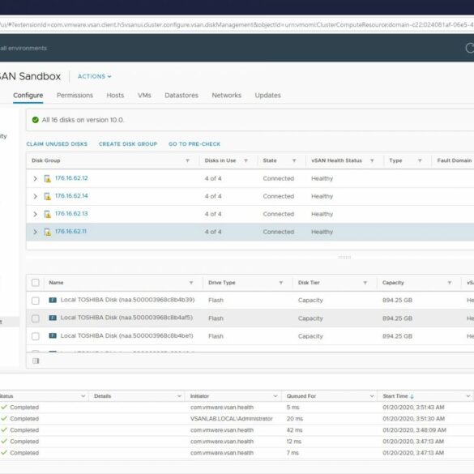Click '894.25 GB' for disk naa.500003968c8b4b39
The image size is (474, 474).
397,300
